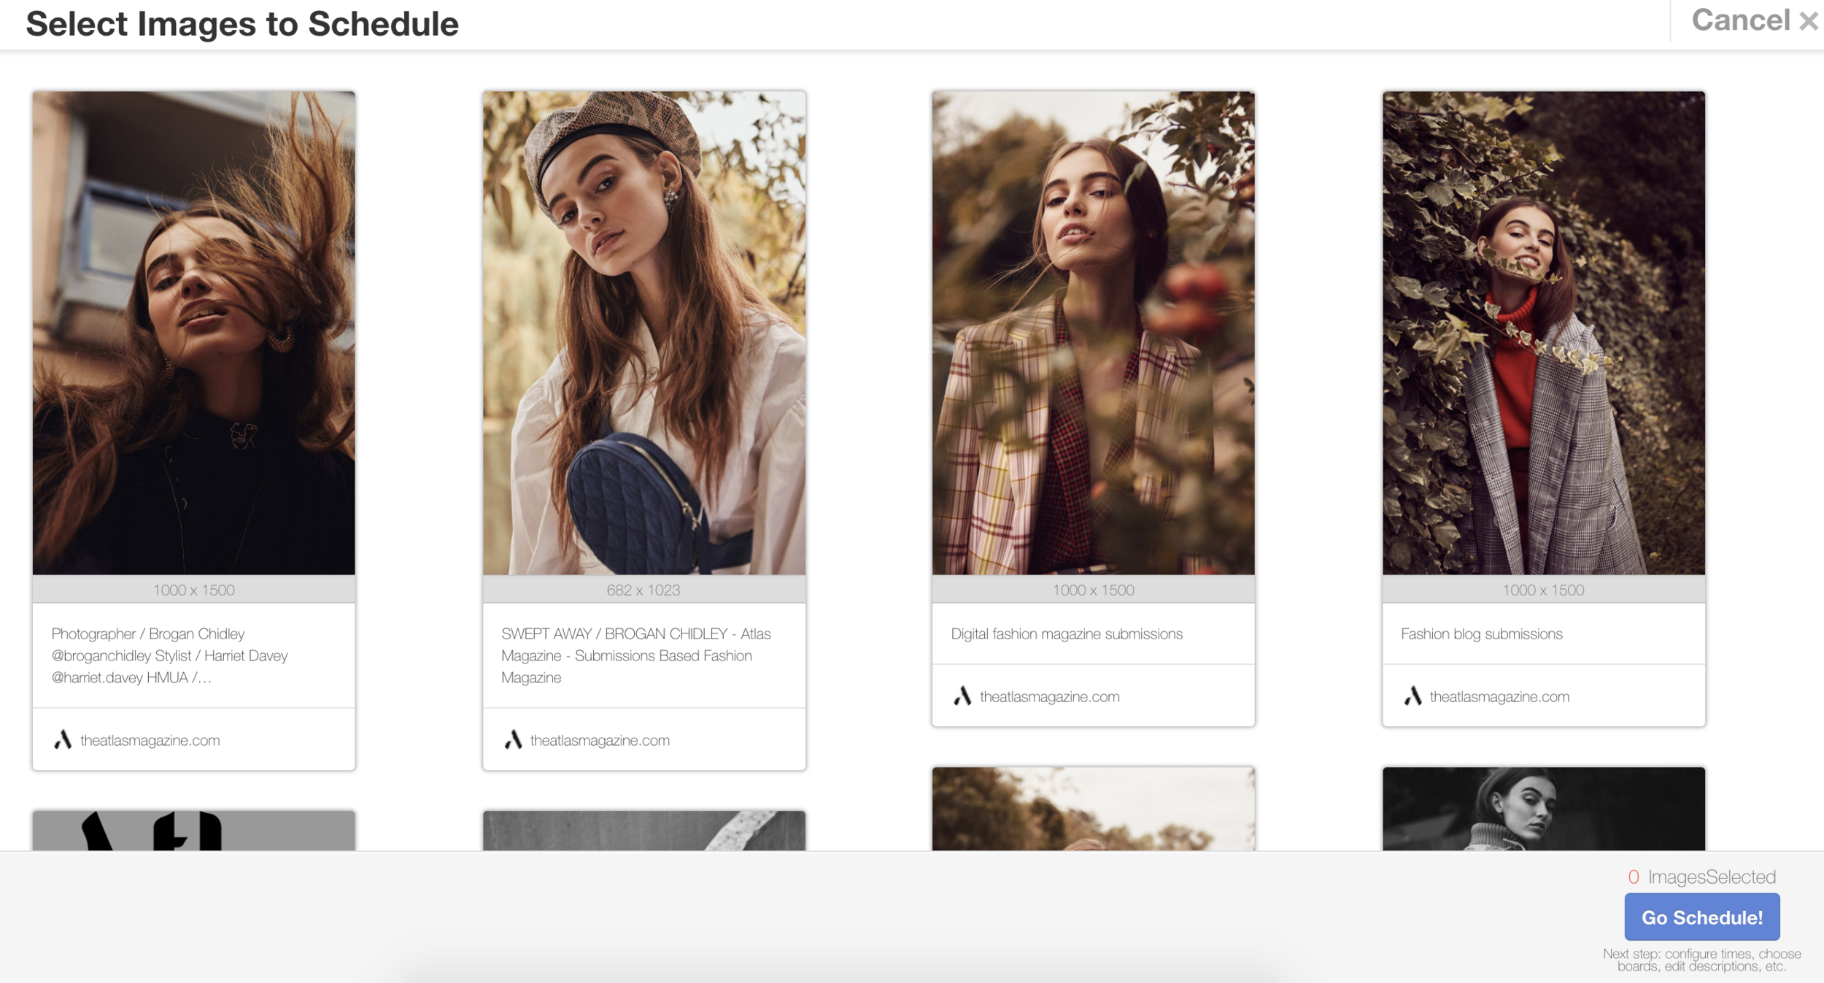Open theatlasmagazine.com link on first card
Image resolution: width=1824 pixels, height=983 pixels.
(x=150, y=740)
